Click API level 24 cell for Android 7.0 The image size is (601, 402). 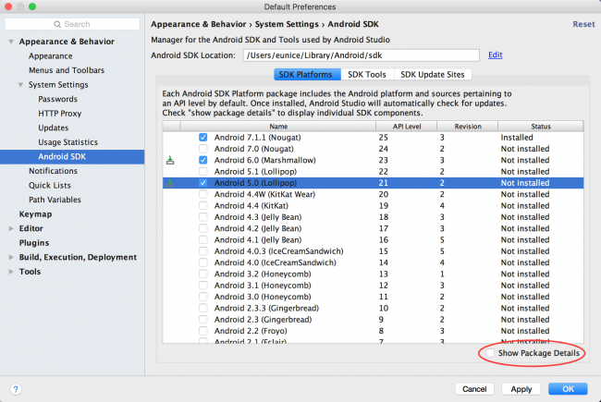coord(384,149)
